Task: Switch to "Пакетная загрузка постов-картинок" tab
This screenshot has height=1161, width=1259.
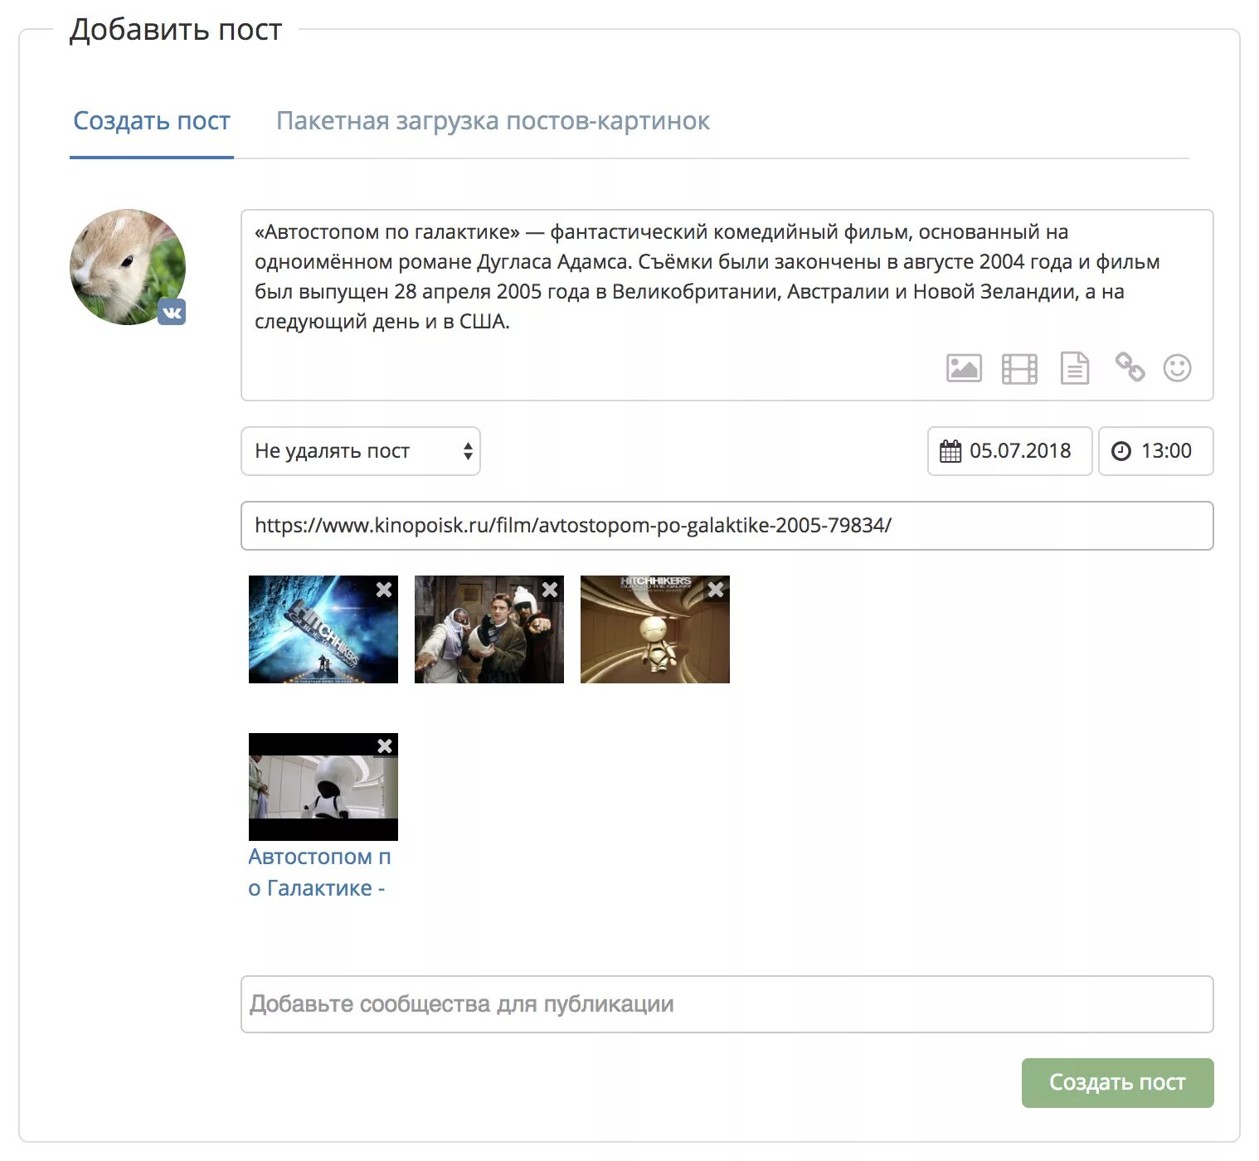Action: [493, 121]
